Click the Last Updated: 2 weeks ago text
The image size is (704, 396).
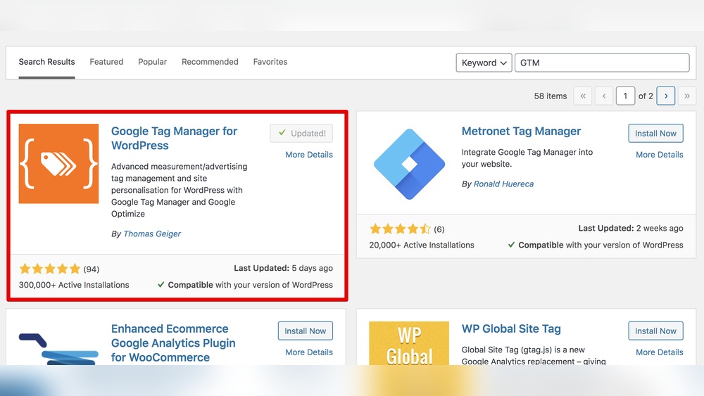(x=630, y=229)
